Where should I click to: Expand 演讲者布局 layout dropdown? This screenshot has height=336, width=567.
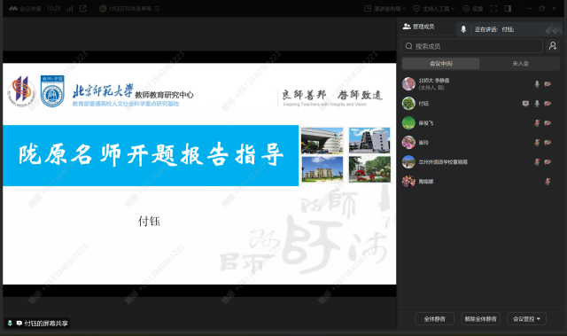pyautogui.click(x=385, y=9)
